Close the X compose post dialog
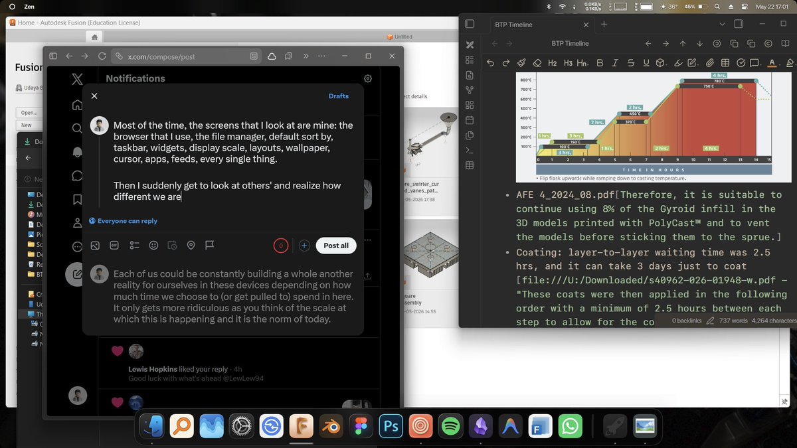 (94, 96)
